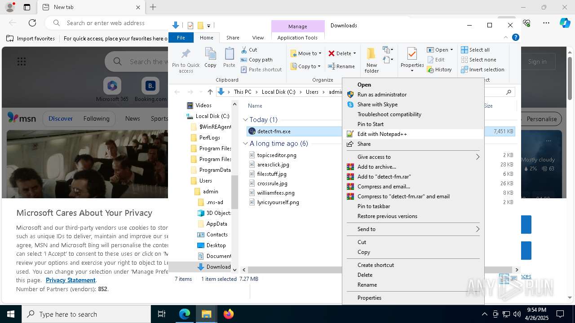This screenshot has width=575, height=323.
Task: Click Import favorites in Edge
Action: [x=31, y=39]
